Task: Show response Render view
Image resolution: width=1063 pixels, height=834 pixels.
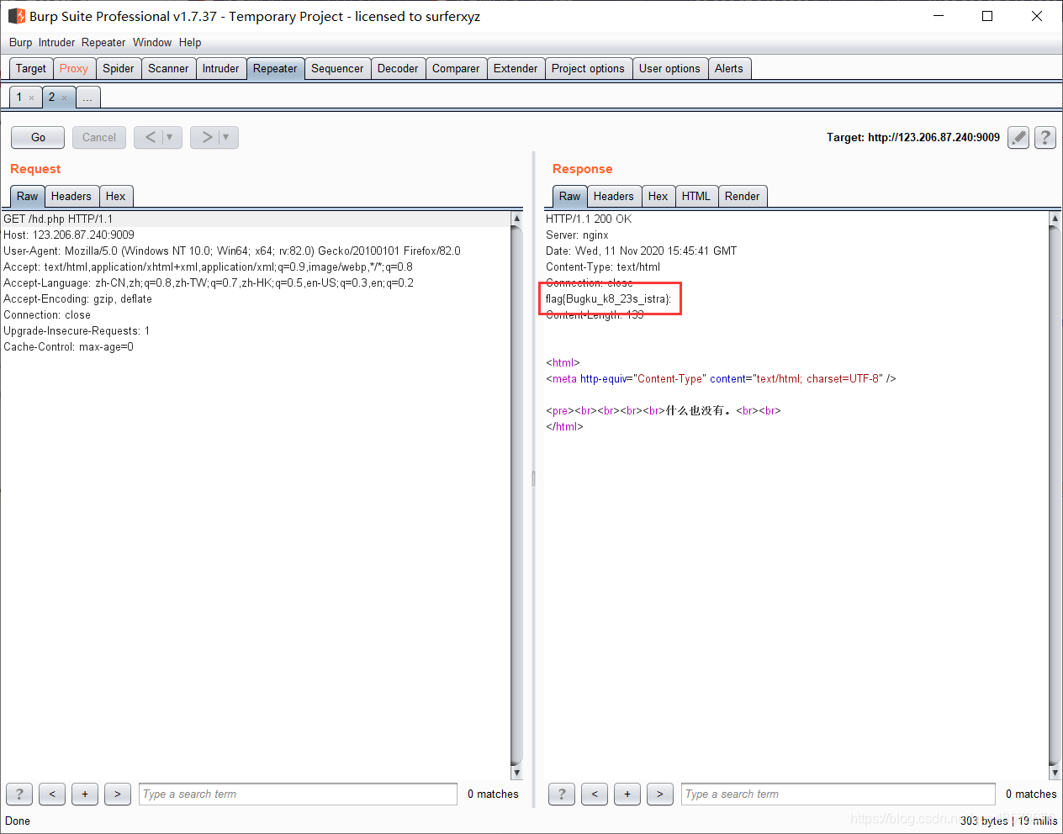Action: pos(743,197)
